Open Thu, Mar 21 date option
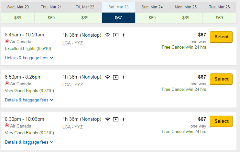The height and width of the screenshot is (152, 240). (51, 13)
